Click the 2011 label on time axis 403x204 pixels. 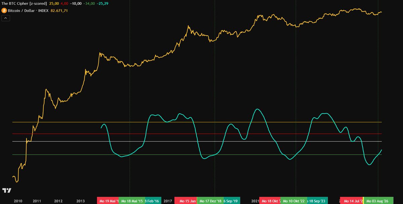coord(37,201)
